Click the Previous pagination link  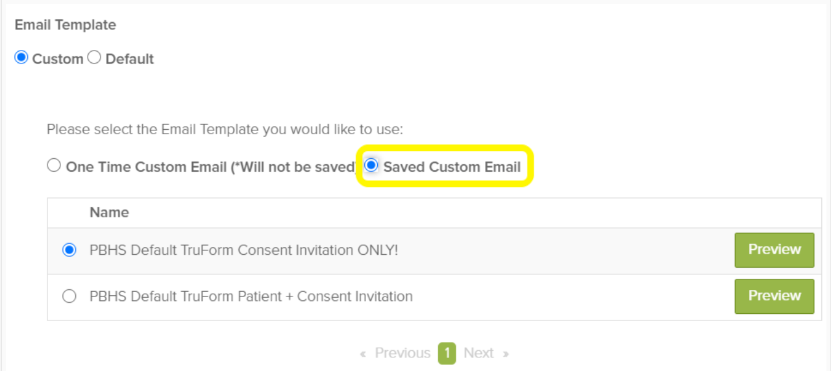[x=403, y=353]
